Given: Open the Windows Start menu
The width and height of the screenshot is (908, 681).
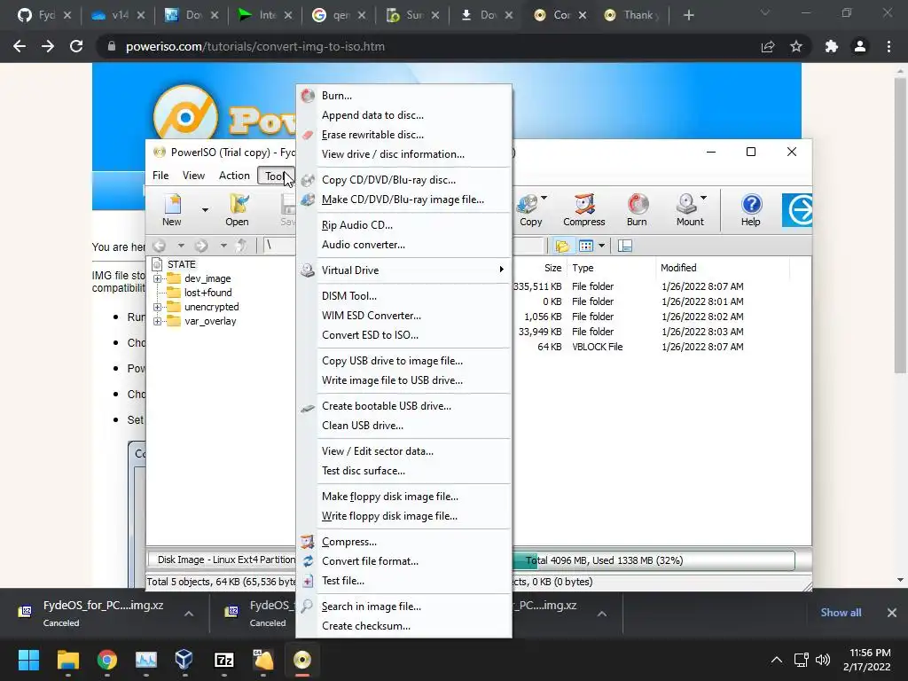Looking at the screenshot, I should click(x=28, y=660).
